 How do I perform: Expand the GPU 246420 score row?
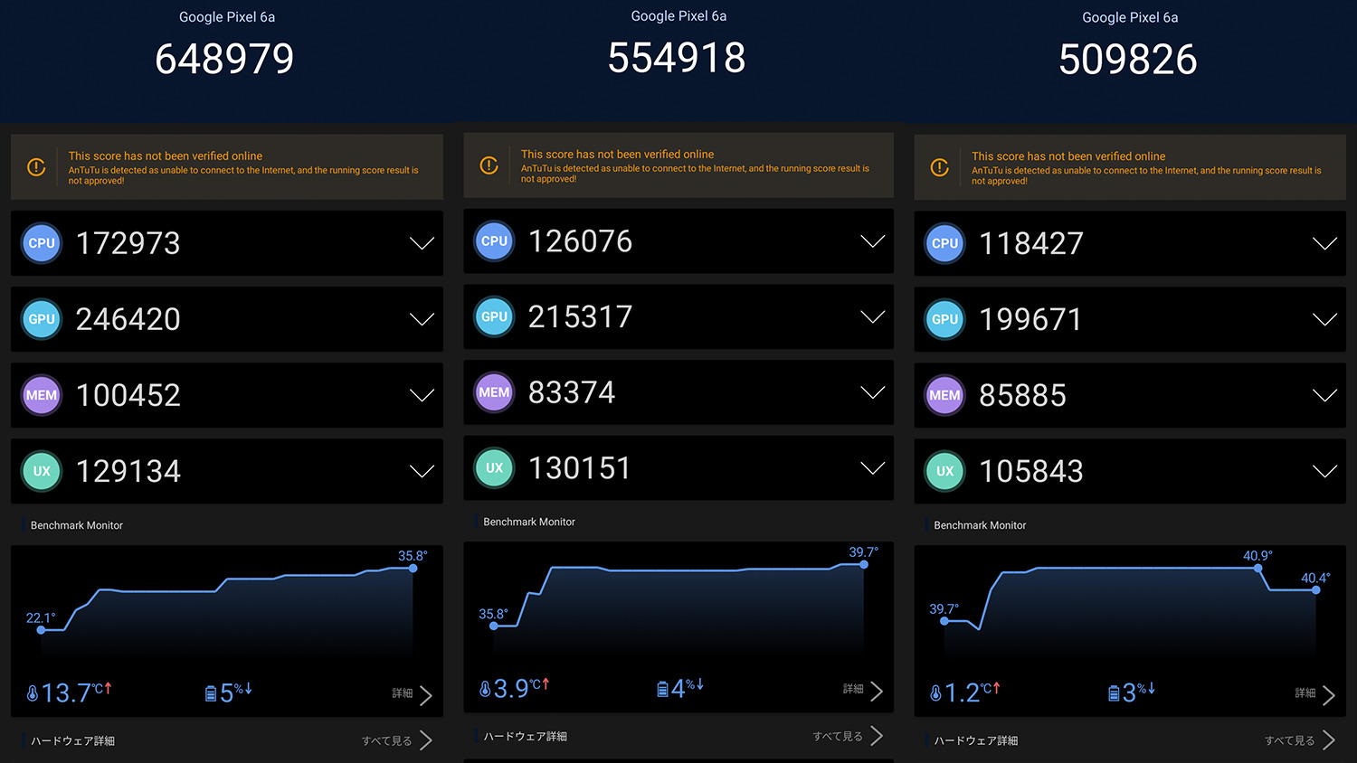(422, 319)
